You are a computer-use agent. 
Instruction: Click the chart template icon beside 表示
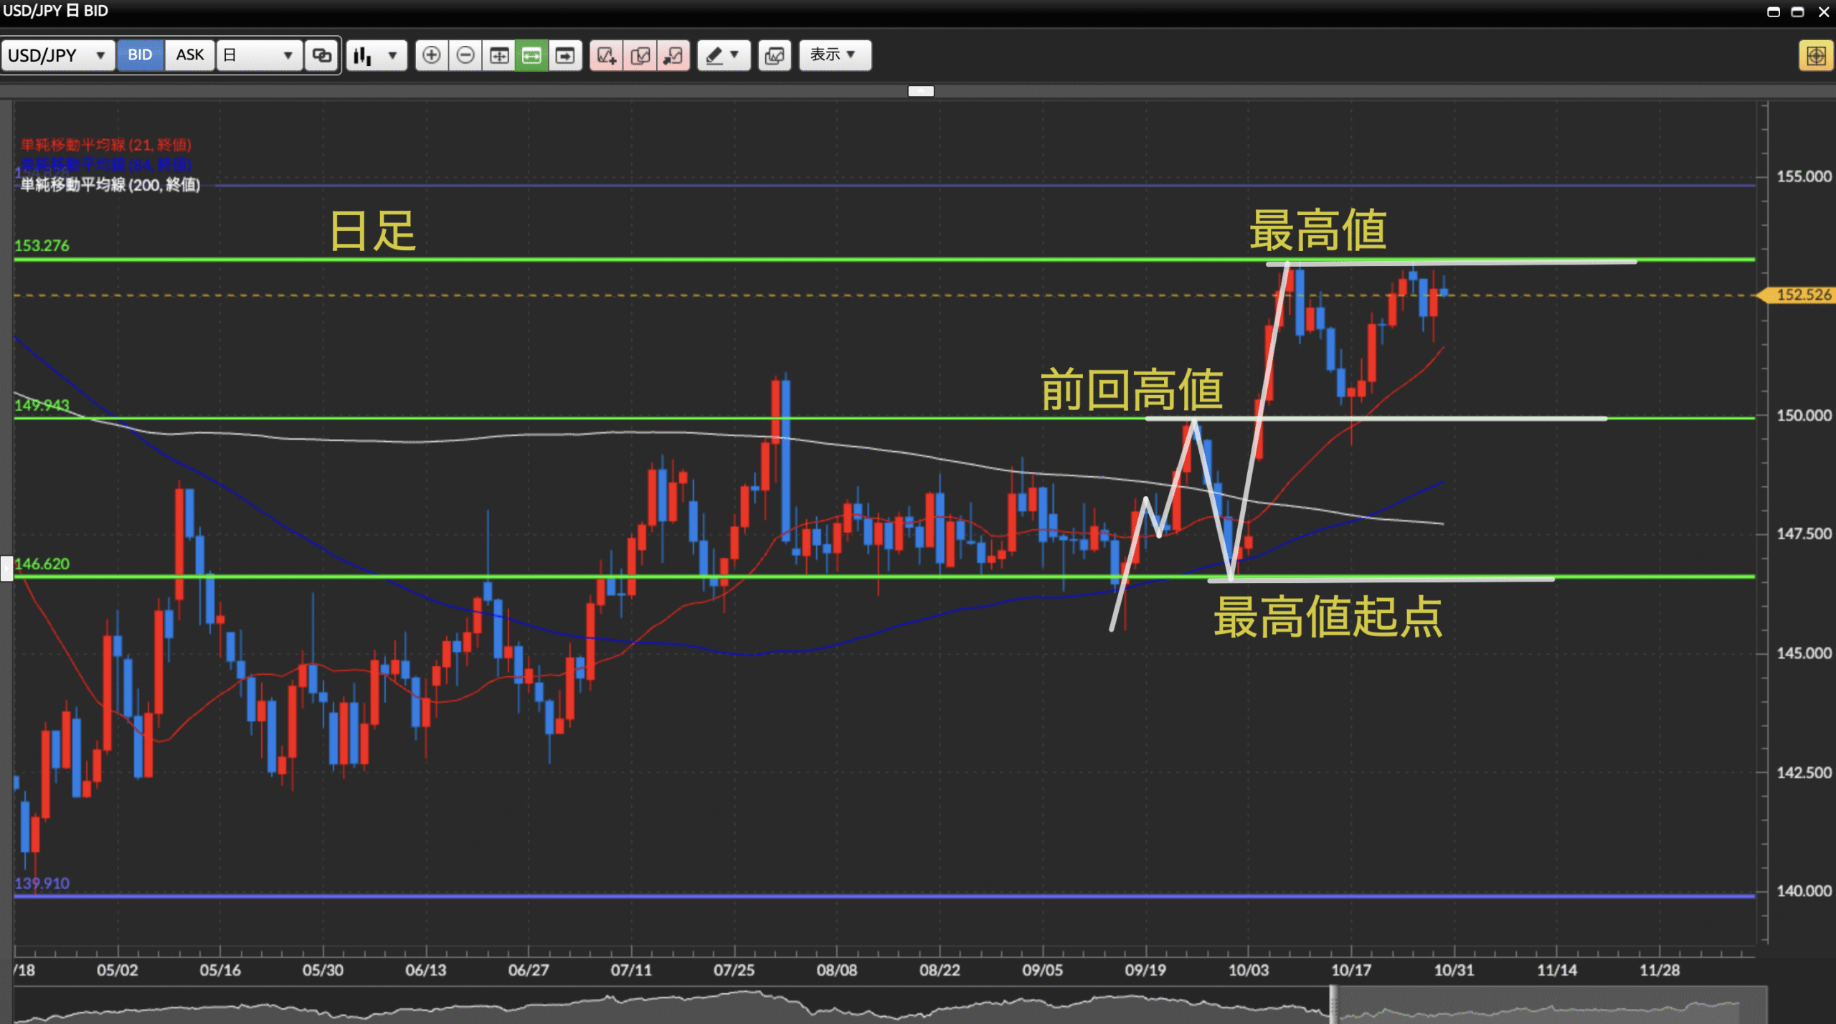pyautogui.click(x=775, y=55)
